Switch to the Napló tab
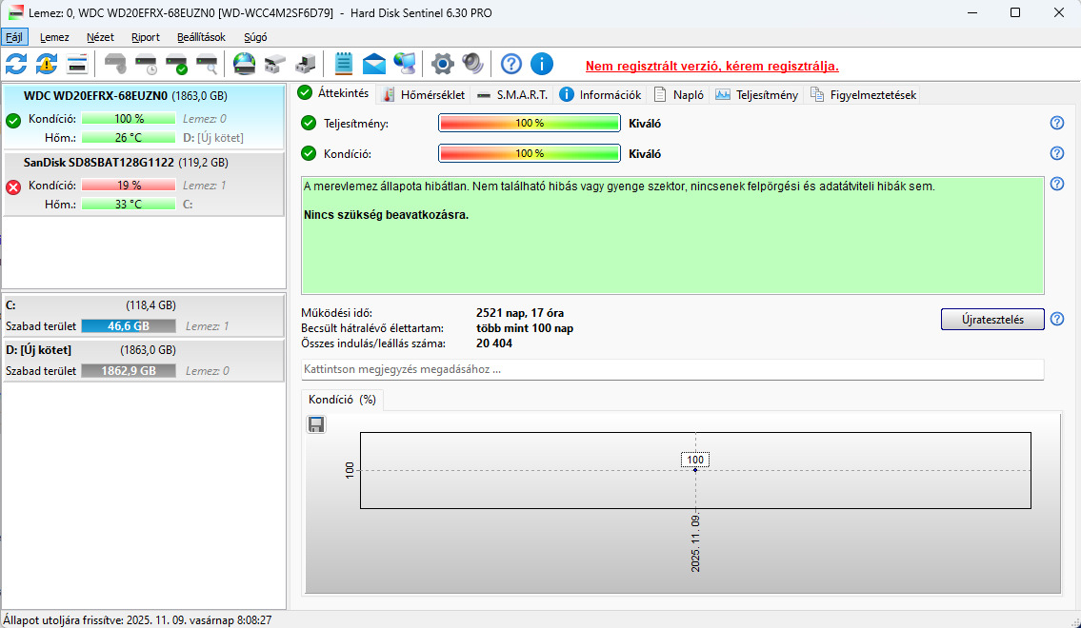The image size is (1081, 628). [x=679, y=95]
